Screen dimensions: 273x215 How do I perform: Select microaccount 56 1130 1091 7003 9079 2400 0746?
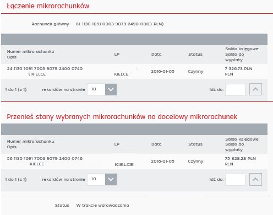(x=45, y=159)
